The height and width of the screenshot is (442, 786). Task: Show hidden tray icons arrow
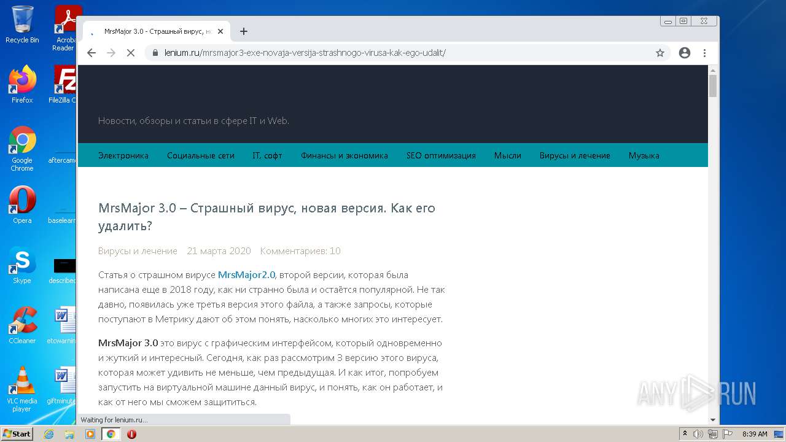pos(685,434)
